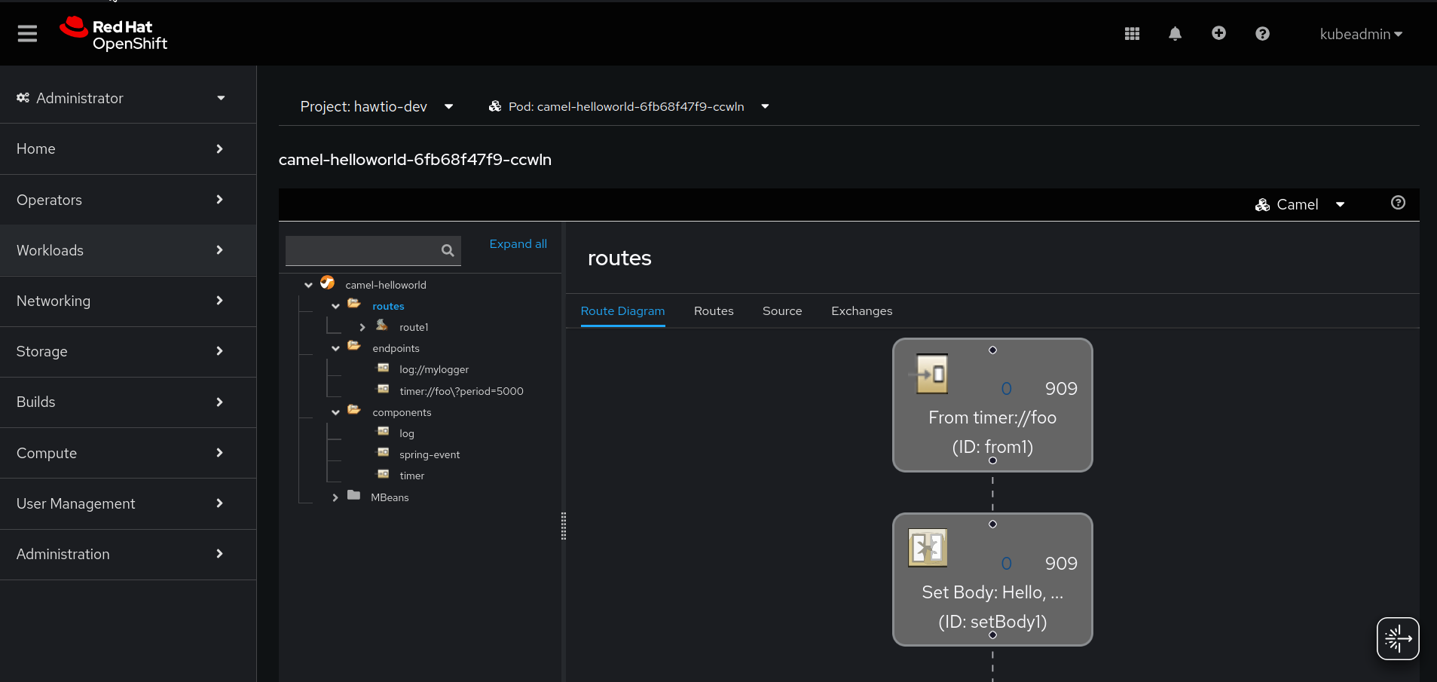Switch to the Route Diagram tab

(x=622, y=310)
